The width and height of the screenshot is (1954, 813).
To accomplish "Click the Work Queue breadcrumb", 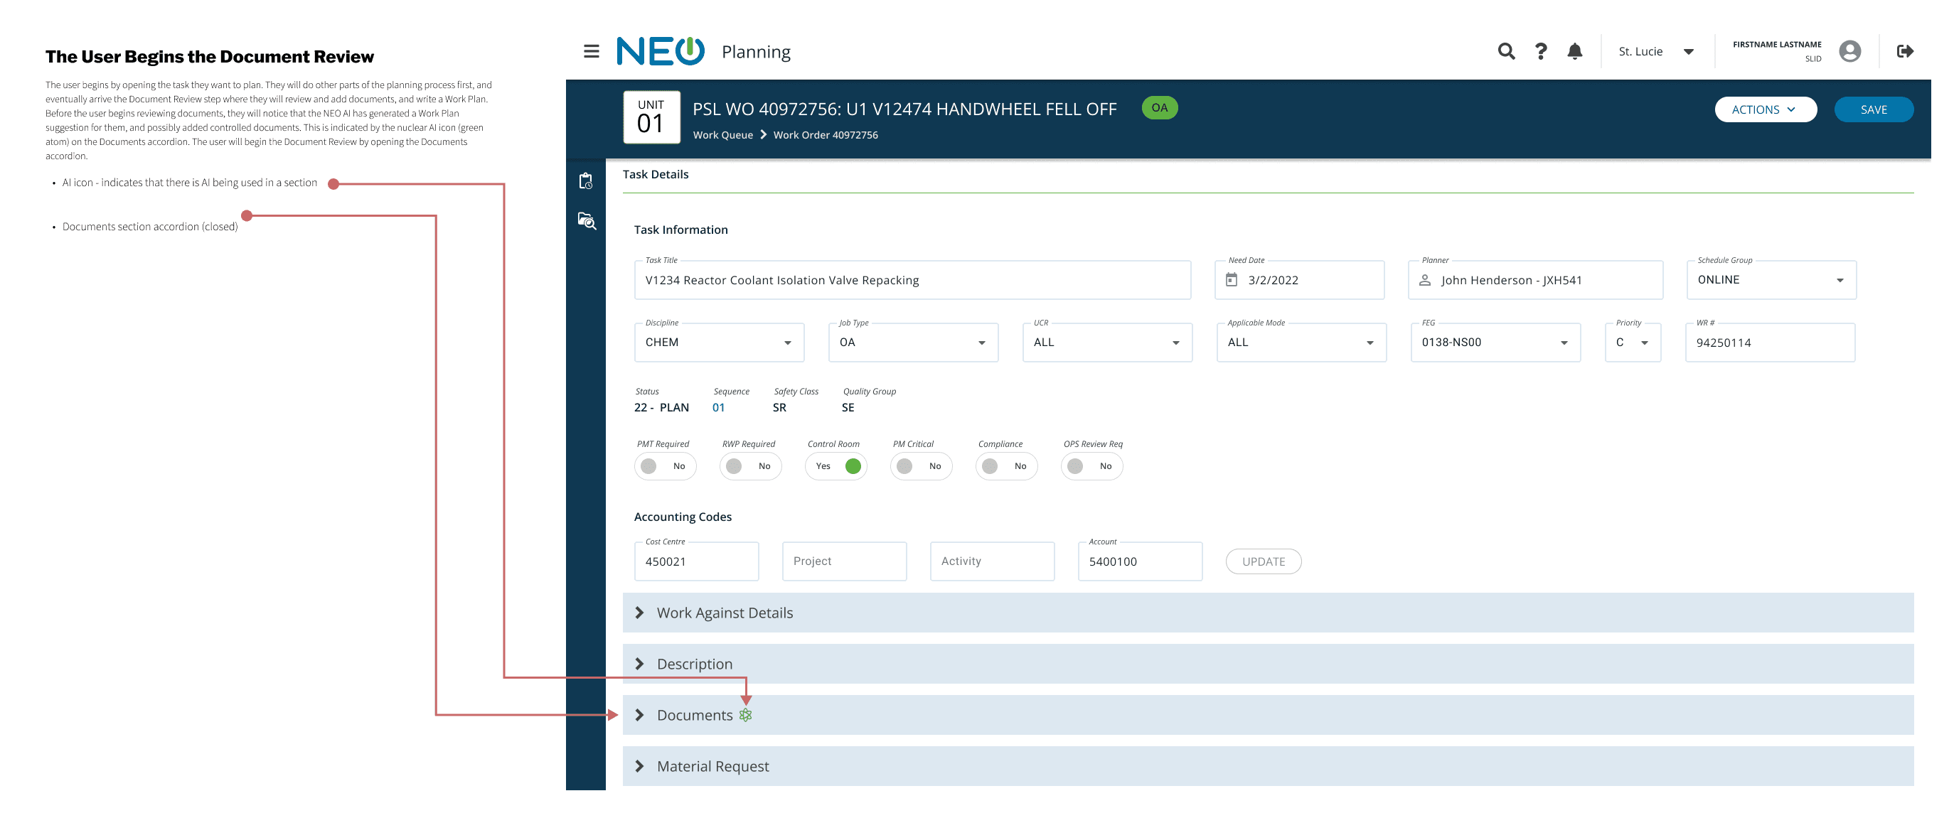I will tap(722, 135).
